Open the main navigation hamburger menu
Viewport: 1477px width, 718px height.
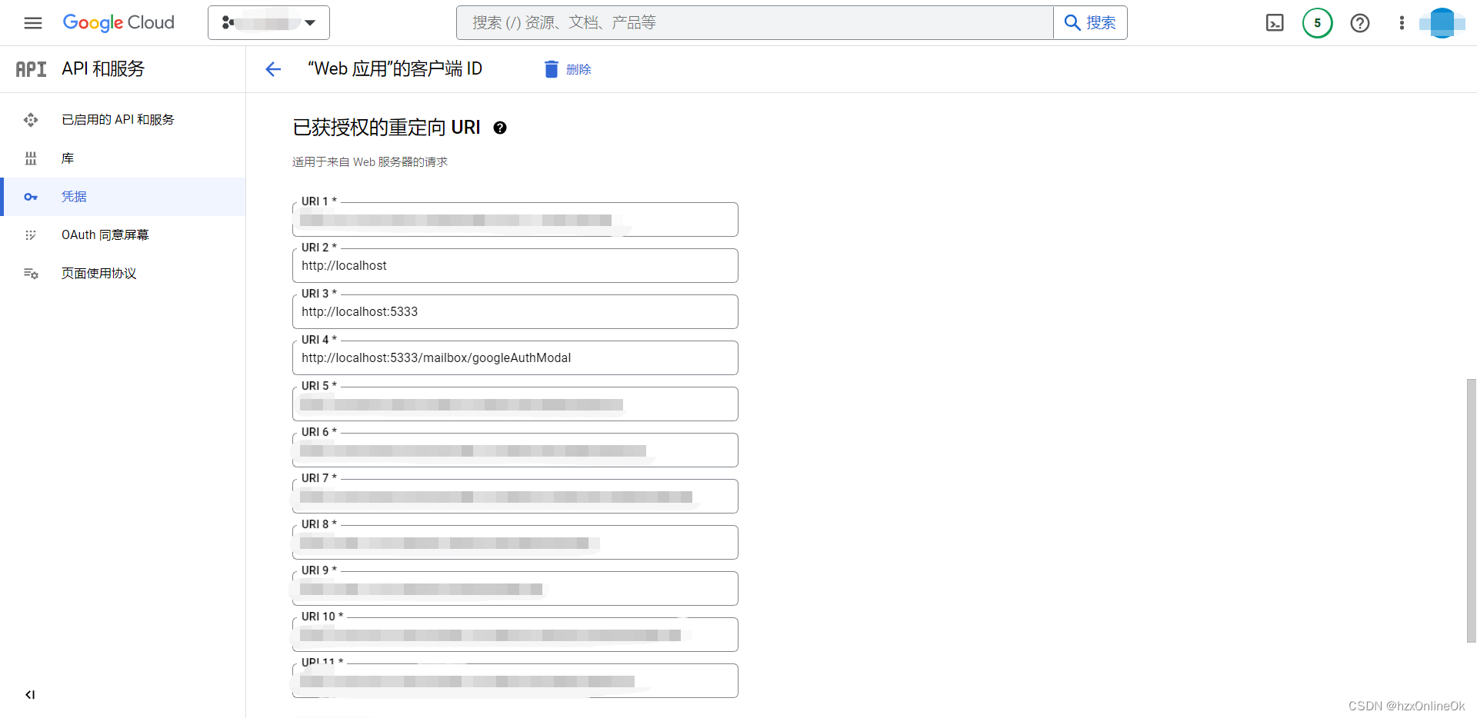tap(33, 23)
